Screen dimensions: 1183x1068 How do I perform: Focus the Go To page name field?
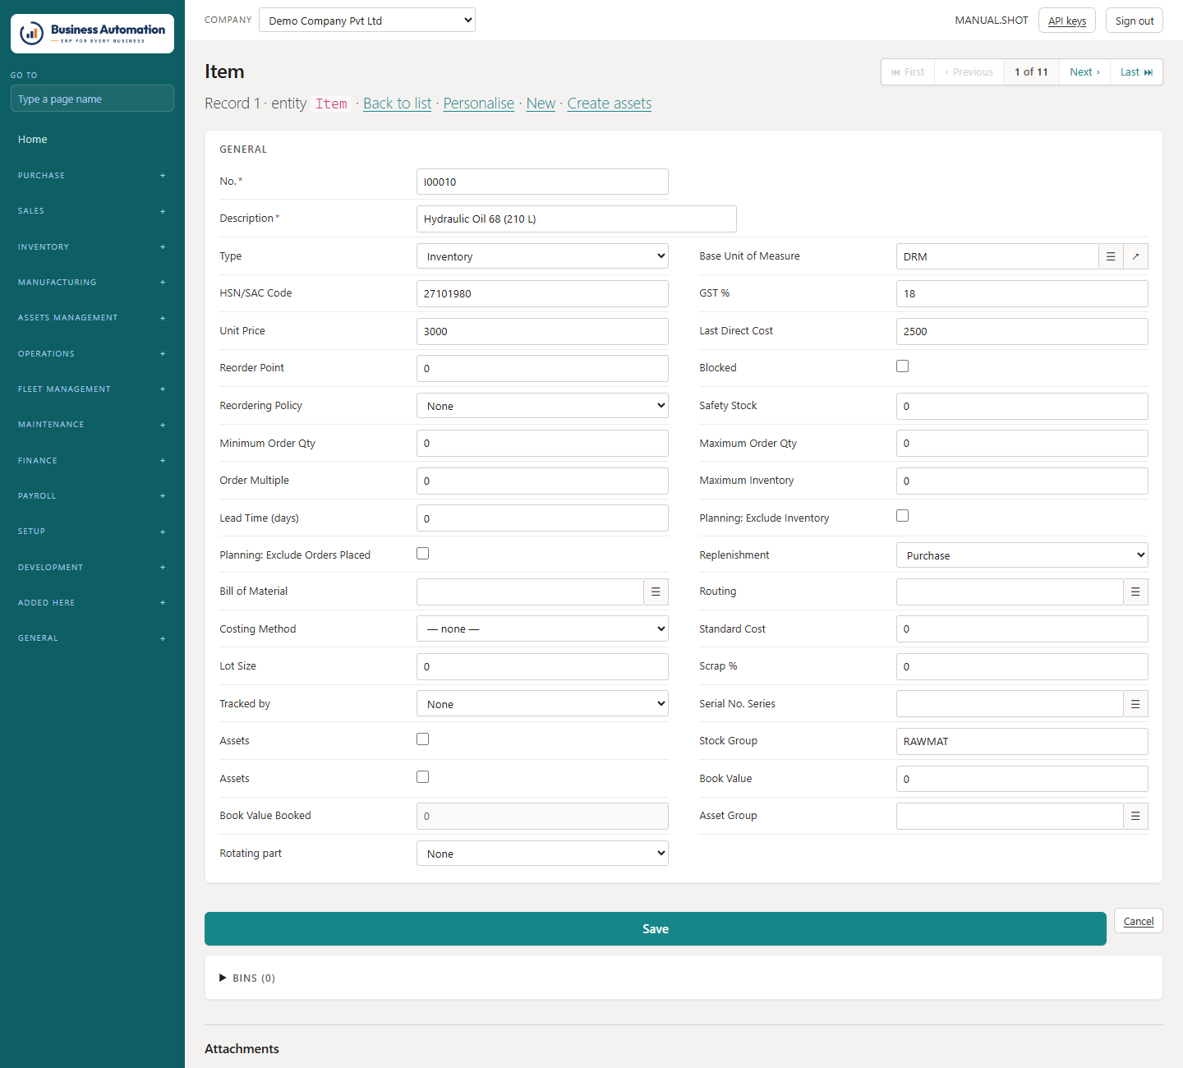pyautogui.click(x=92, y=99)
